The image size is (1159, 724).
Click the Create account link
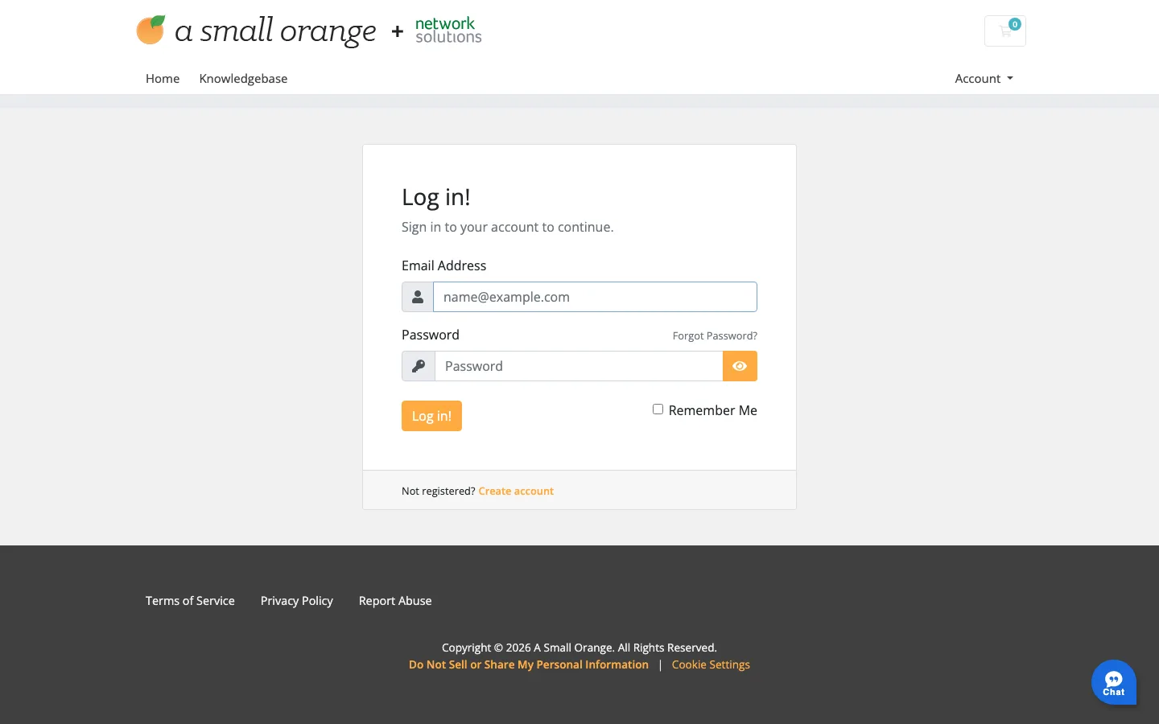coord(516,491)
